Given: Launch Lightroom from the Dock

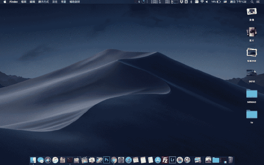Looking at the screenshot, I should [172, 160].
